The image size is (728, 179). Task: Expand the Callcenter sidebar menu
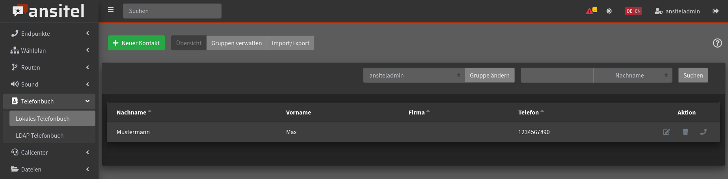pyautogui.click(x=49, y=153)
